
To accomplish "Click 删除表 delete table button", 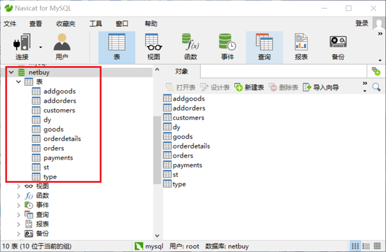I will pos(283,87).
